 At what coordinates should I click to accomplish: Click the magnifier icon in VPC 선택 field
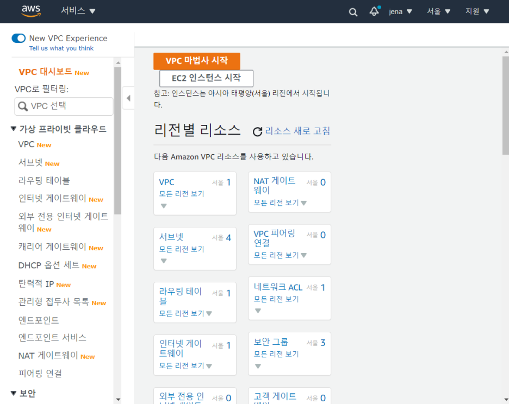(x=23, y=106)
